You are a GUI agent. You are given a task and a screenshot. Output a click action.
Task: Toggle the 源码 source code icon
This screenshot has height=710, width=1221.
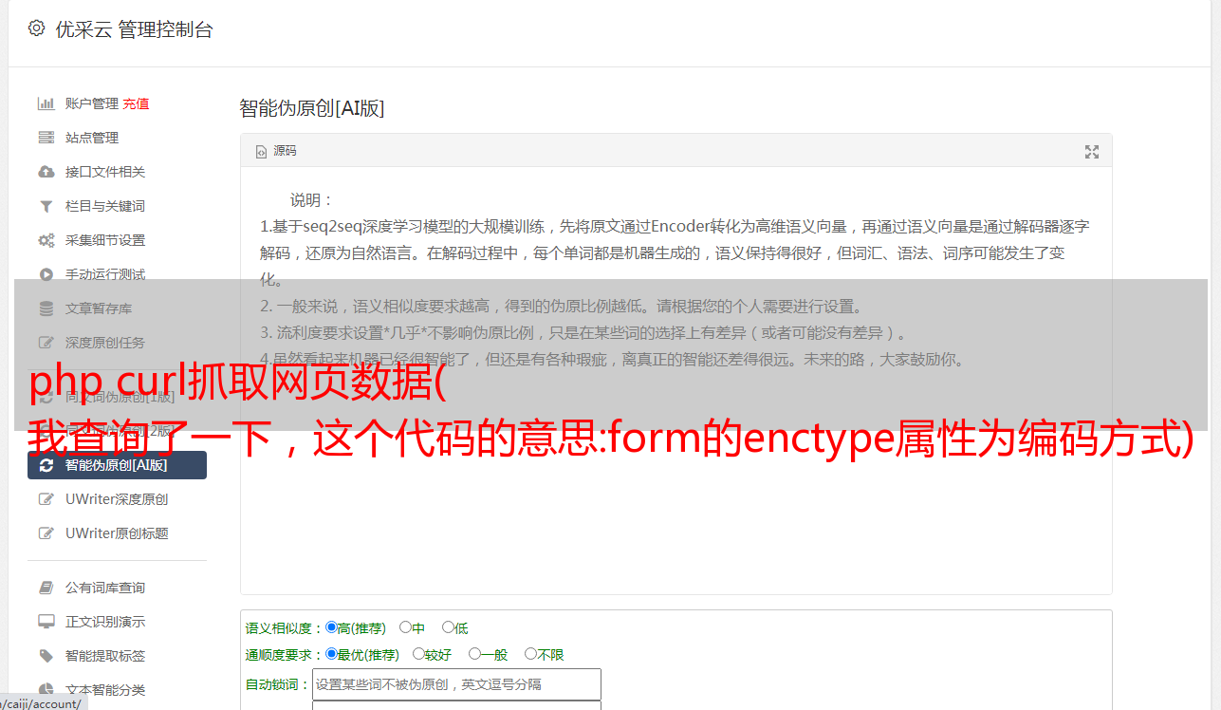tap(262, 152)
